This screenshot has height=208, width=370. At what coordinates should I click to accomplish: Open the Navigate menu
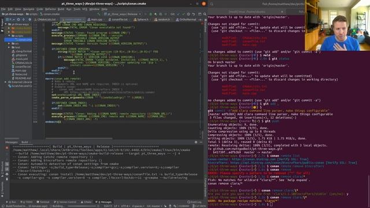click(x=28, y=9)
